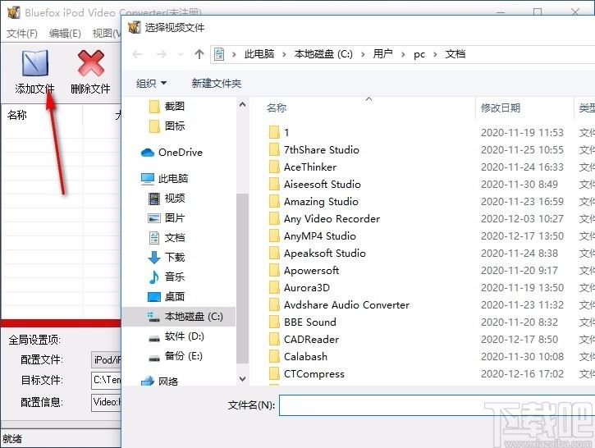The image size is (595, 448).
Task: Click pc in the address breadcrumb
Action: click(x=419, y=54)
